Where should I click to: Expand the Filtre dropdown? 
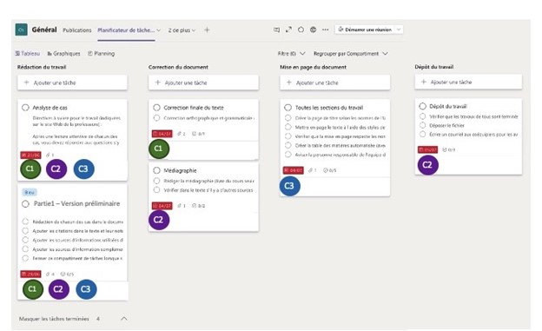click(x=291, y=54)
